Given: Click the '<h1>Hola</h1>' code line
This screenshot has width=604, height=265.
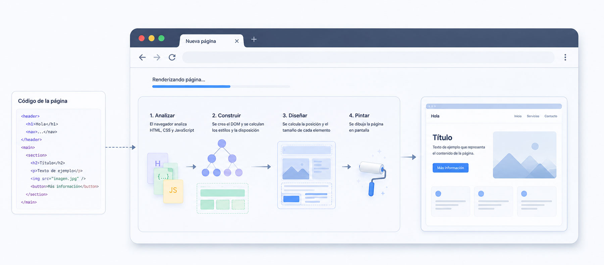Looking at the screenshot, I should click(x=42, y=124).
